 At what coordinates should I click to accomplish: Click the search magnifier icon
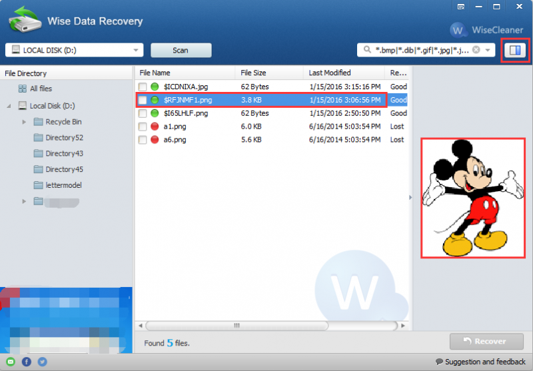coord(367,50)
